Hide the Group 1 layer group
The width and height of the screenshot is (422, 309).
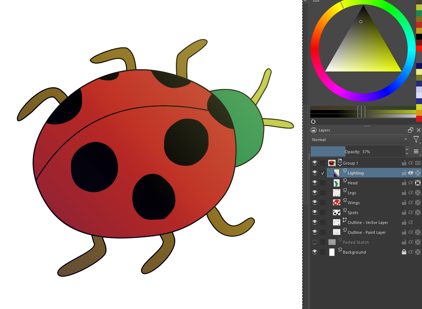314,163
